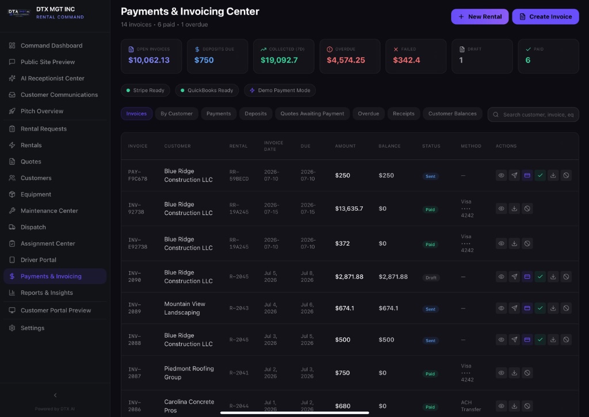Send invoice INV-2088
Screen dimensions: 589x417
coord(514,340)
